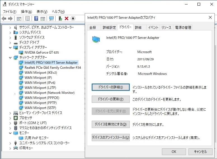Click the デバイスのアンインストール(U) button
The height and width of the screenshot is (159, 217).
pyautogui.click(x=110, y=137)
